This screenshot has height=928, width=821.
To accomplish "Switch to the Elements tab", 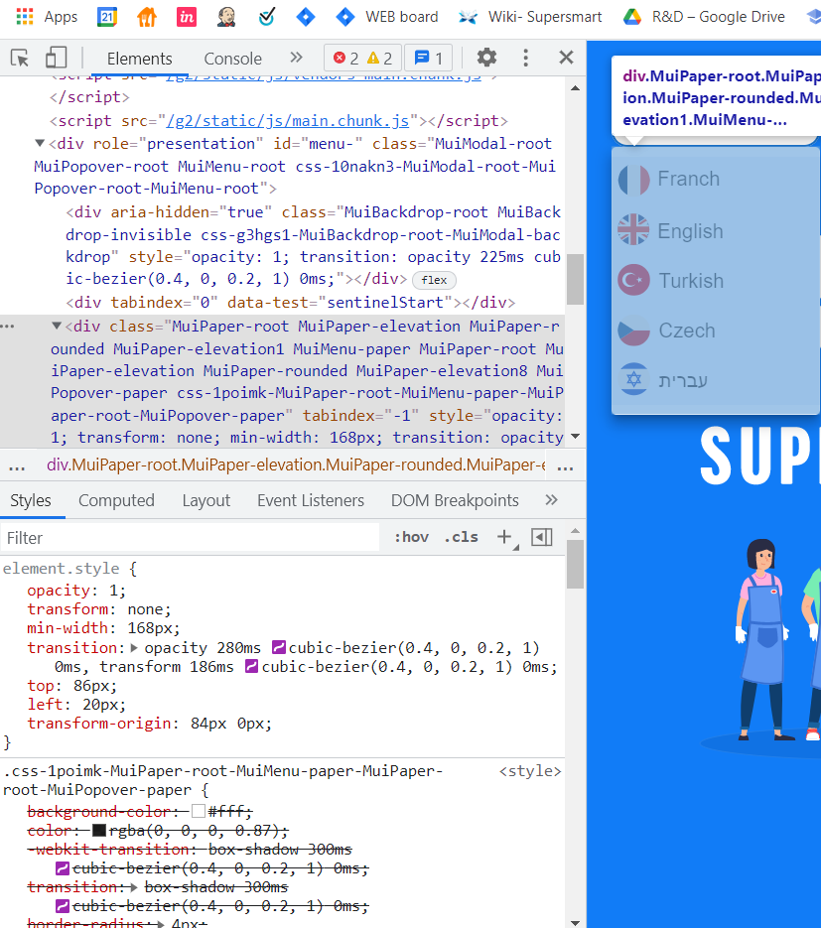I will click(140, 59).
